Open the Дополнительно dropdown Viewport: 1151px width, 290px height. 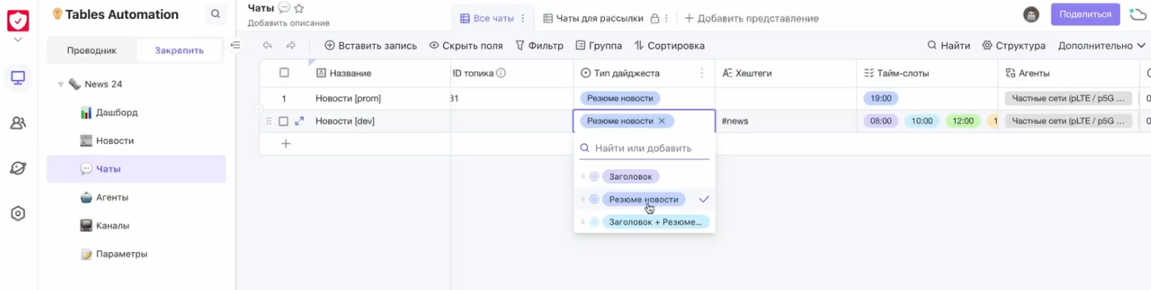[x=1102, y=45]
